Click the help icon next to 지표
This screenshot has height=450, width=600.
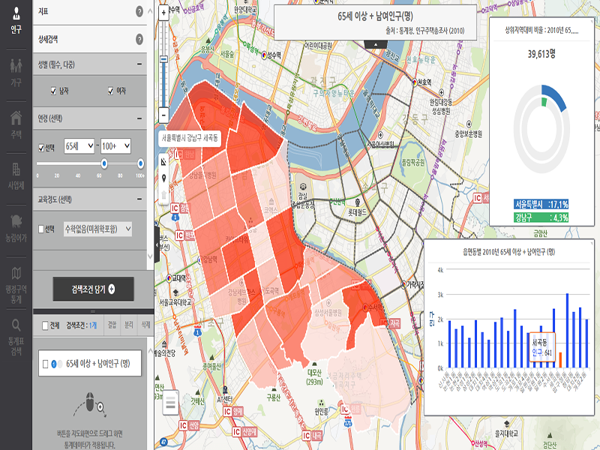tap(139, 12)
